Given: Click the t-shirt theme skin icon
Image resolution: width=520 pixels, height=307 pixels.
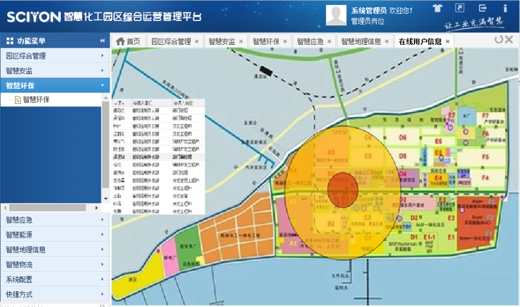Looking at the screenshot, I should tap(437, 8).
